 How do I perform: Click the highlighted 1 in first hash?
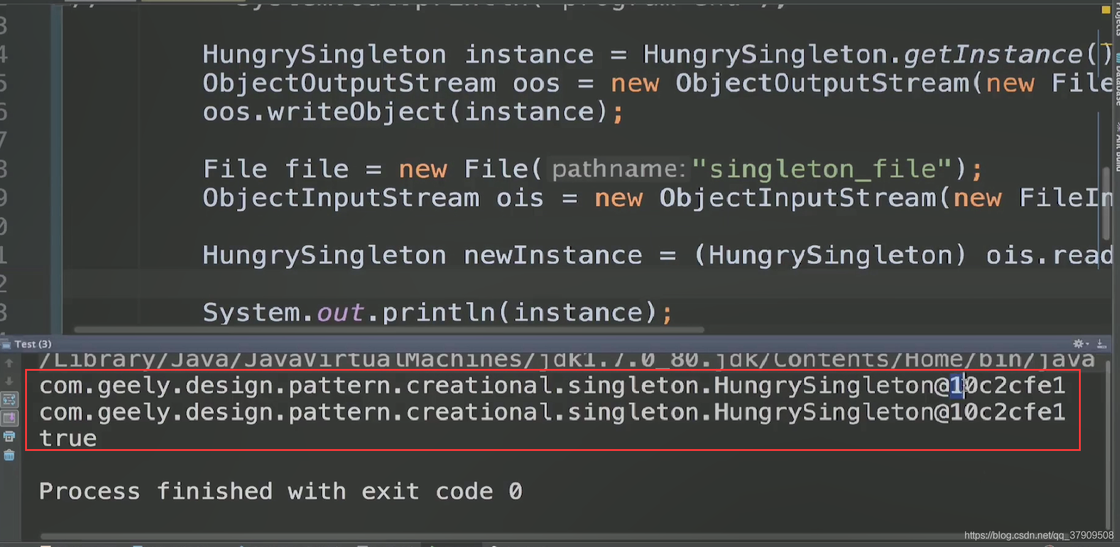click(x=957, y=385)
